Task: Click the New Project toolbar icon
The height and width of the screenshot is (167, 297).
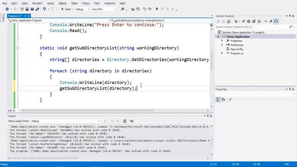Action: [22, 9]
